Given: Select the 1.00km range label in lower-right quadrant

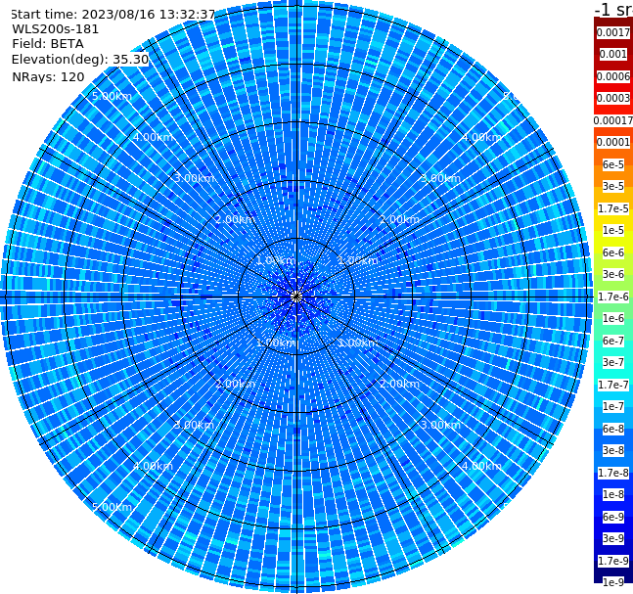Looking at the screenshot, I should click(x=358, y=343).
